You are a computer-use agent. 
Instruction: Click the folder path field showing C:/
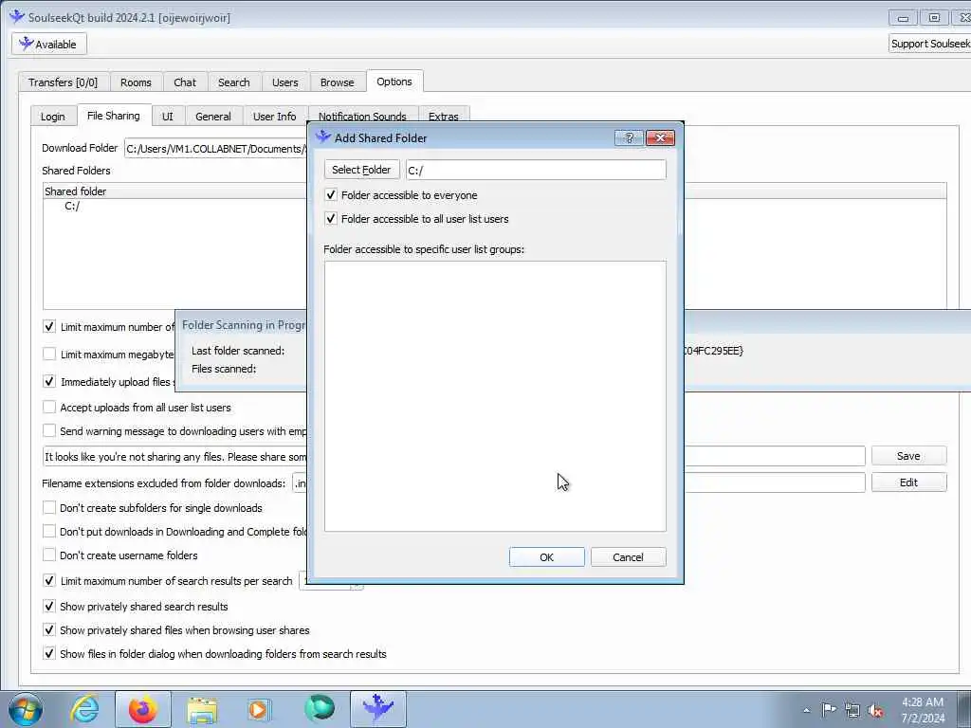click(x=537, y=170)
